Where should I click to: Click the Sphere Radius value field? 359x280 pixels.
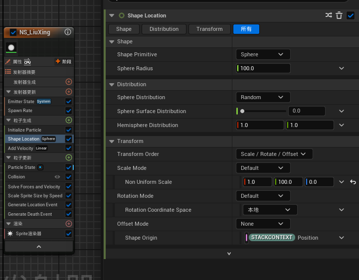pos(263,68)
